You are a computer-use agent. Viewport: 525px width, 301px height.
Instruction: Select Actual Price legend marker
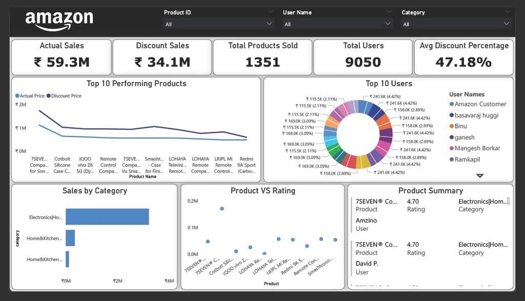pos(17,96)
